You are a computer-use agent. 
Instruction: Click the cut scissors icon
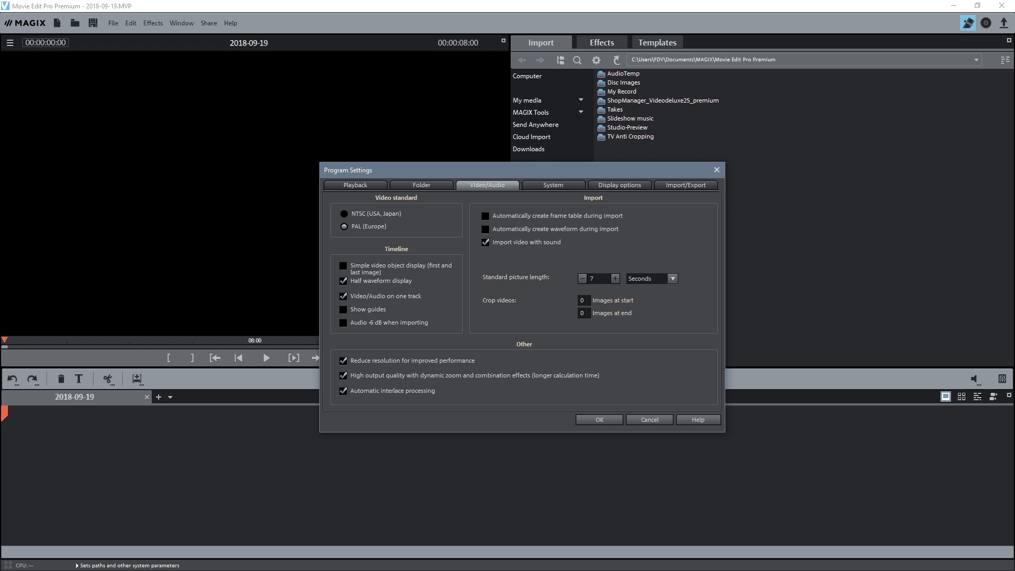tap(108, 379)
